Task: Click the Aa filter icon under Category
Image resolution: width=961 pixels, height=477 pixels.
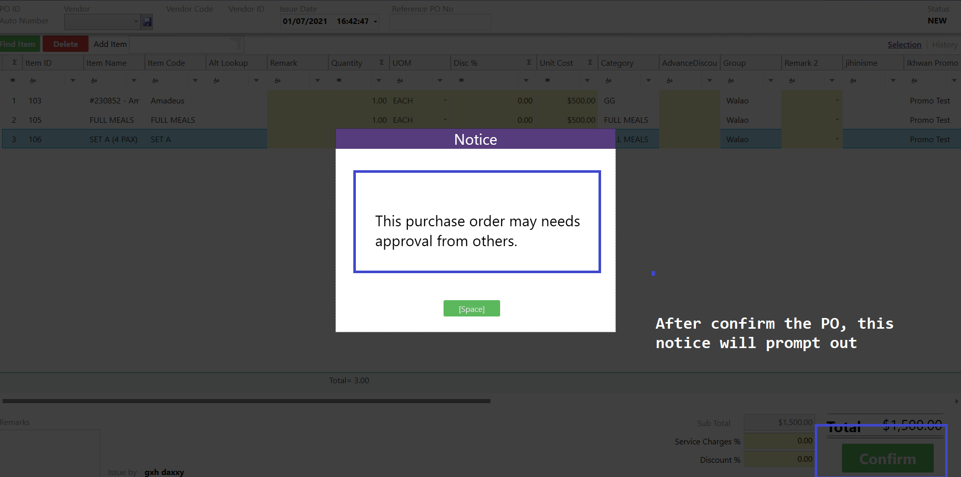Action: click(x=608, y=81)
